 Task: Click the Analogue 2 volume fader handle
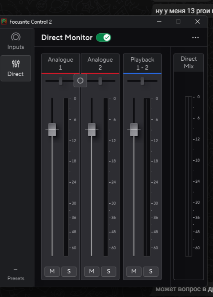92,130
